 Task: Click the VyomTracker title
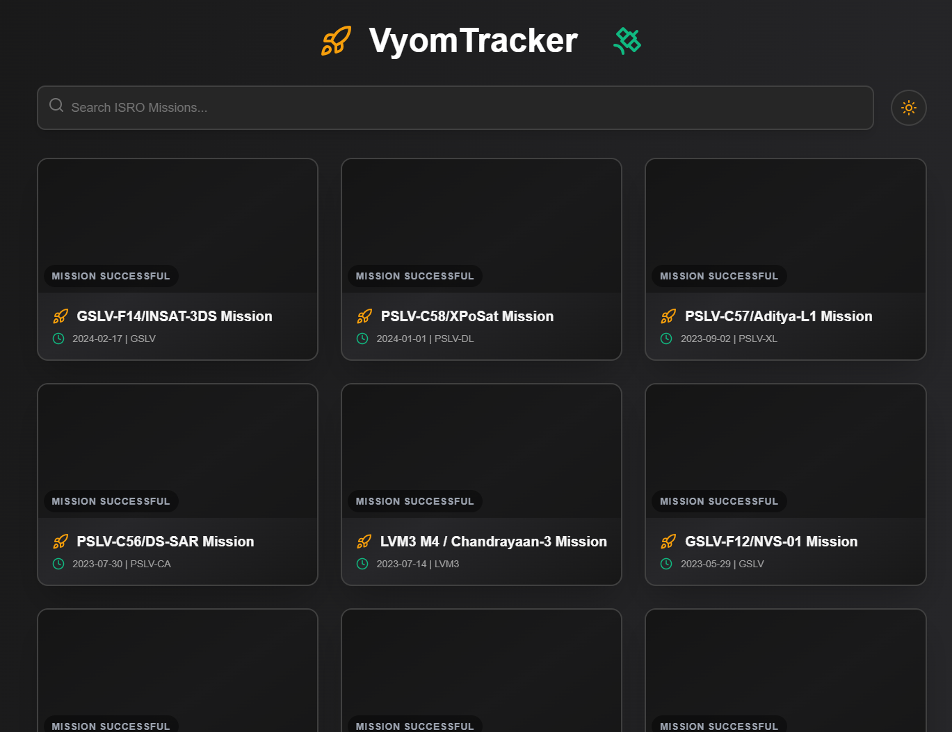pos(473,40)
